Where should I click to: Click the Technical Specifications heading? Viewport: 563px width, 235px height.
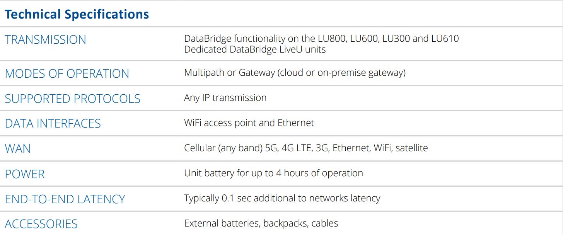coord(77,14)
